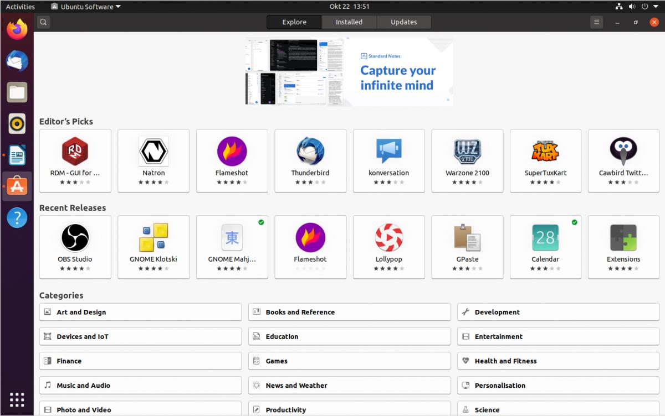This screenshot has width=665, height=416.
Task: Open the Games category
Action: point(349,361)
